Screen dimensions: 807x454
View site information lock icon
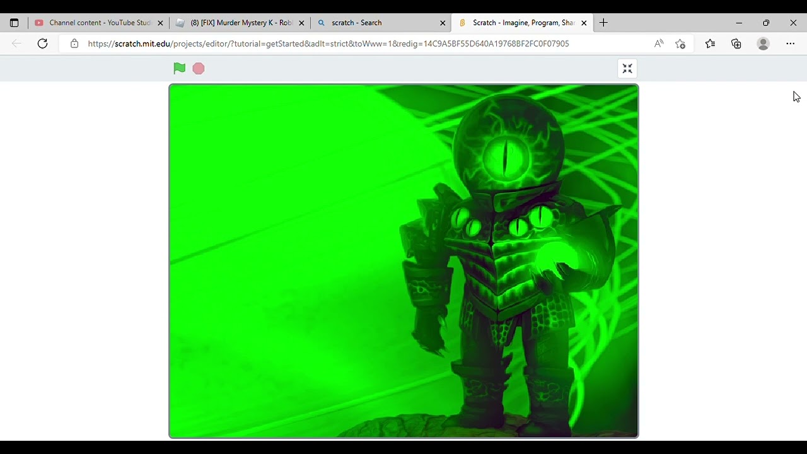74,44
